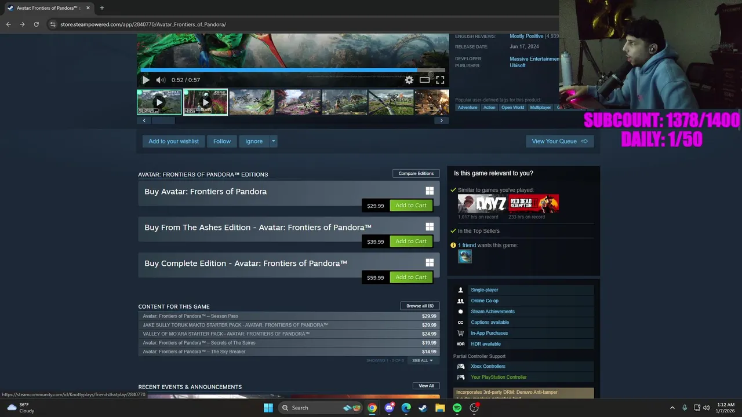
Task: Open Compare Editions
Action: (416, 173)
